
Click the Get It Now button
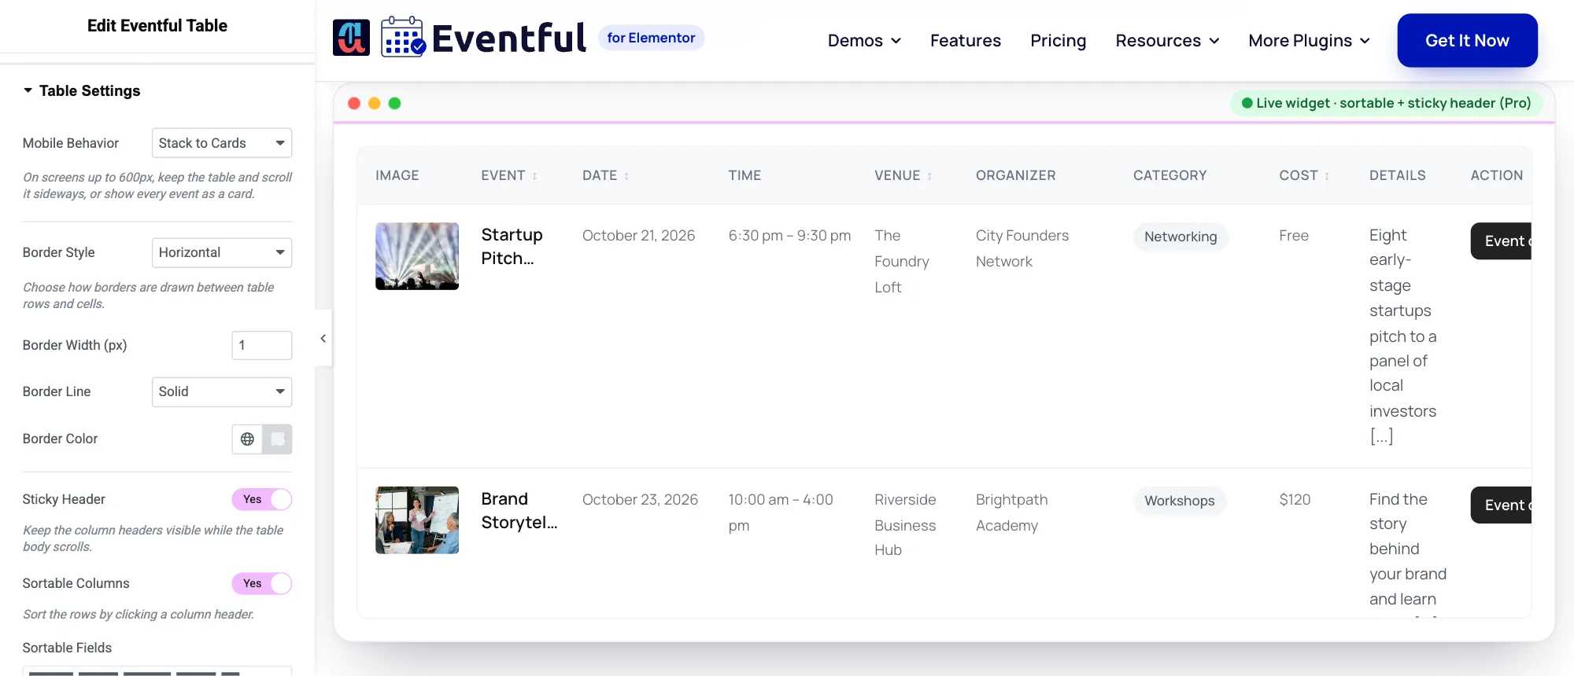[1467, 40]
